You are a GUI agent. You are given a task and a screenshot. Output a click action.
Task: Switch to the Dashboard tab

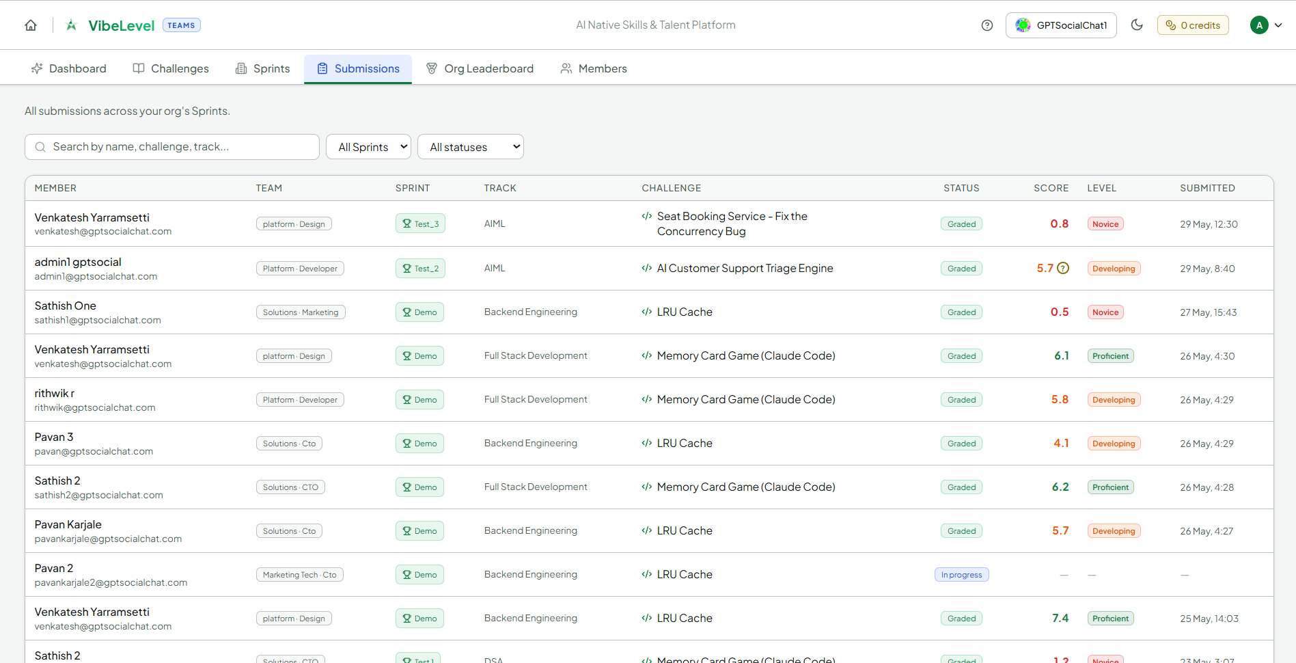(x=69, y=68)
